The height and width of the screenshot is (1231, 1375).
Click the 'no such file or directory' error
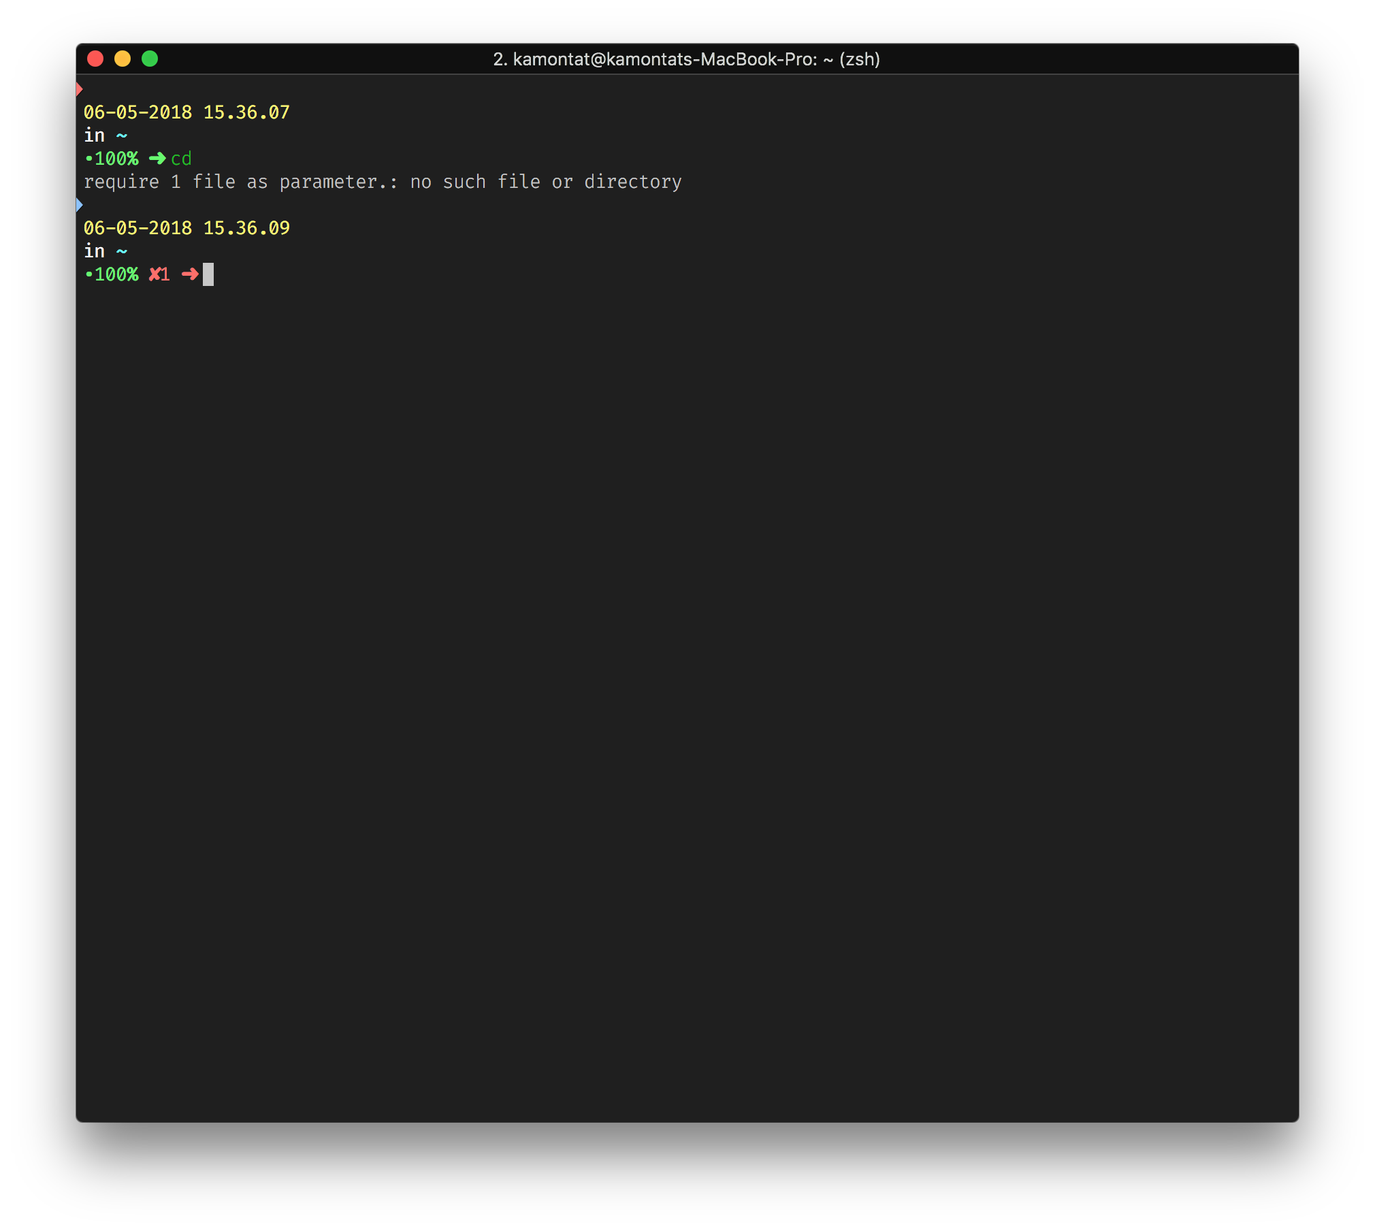click(545, 182)
